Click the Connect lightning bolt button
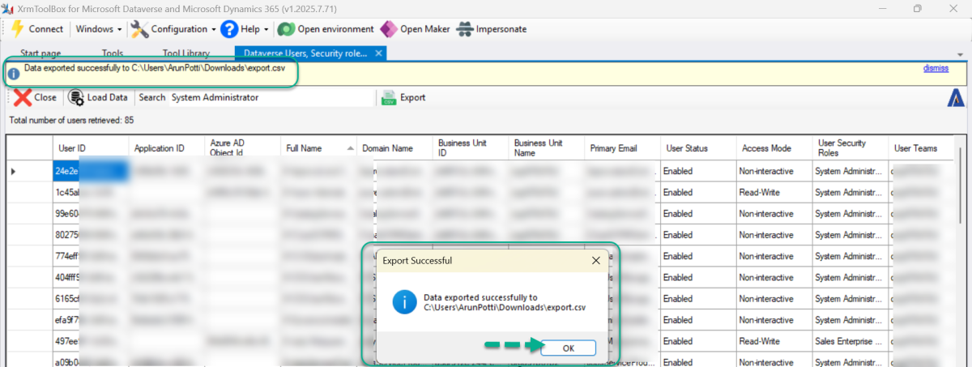972x367 pixels. pyautogui.click(x=37, y=28)
